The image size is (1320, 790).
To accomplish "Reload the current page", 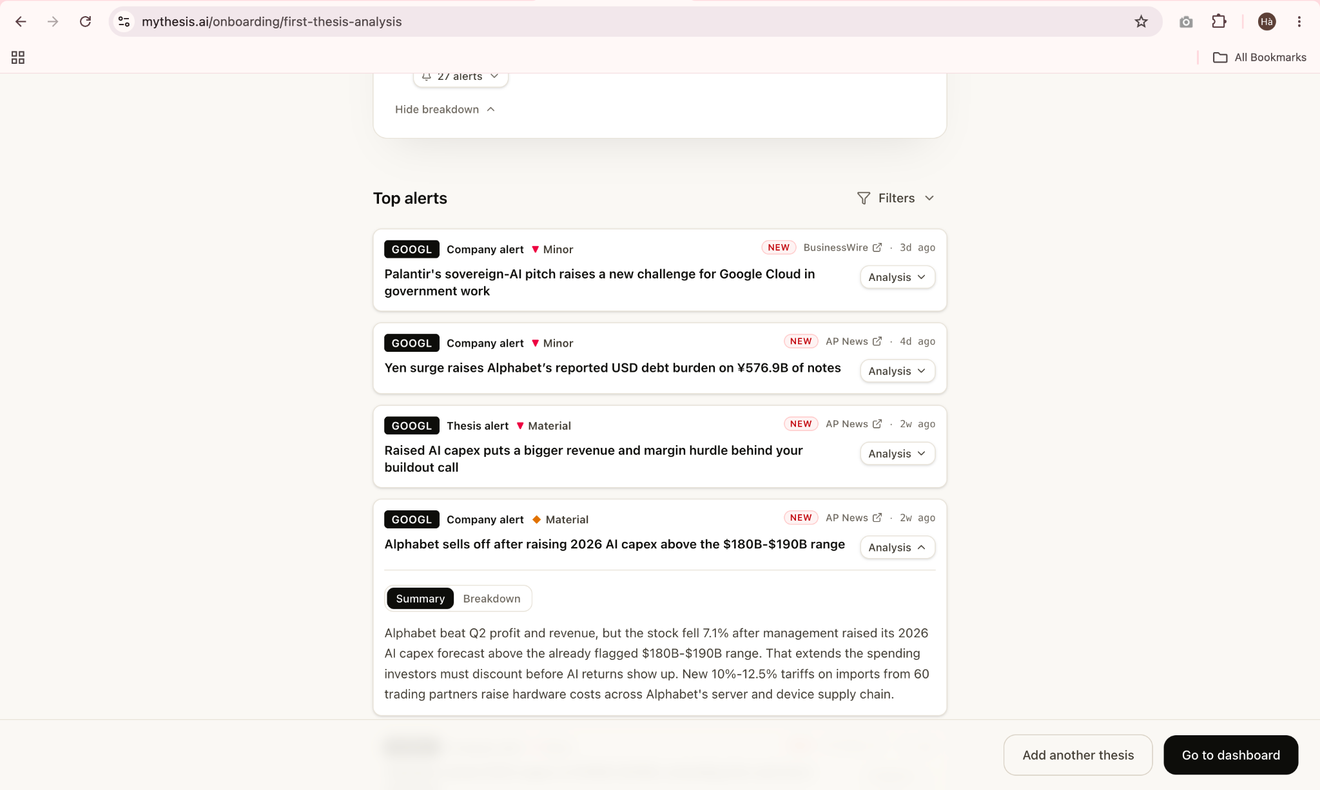I will [x=85, y=22].
